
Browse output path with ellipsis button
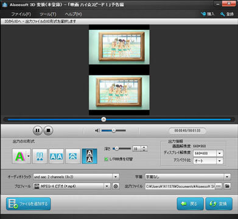(219, 186)
